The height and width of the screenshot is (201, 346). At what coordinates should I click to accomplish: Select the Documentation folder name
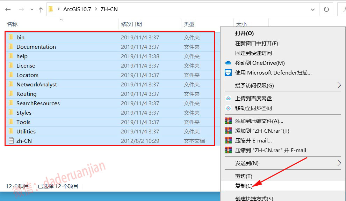[x=36, y=47]
